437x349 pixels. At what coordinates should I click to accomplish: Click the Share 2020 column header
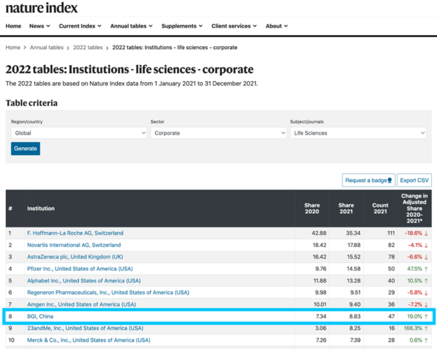tap(312, 208)
